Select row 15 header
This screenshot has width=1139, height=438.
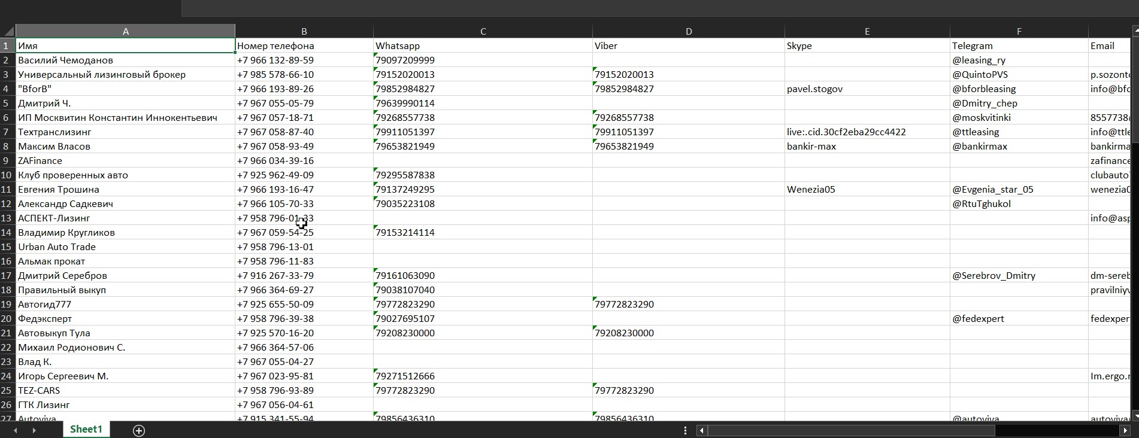(8, 247)
